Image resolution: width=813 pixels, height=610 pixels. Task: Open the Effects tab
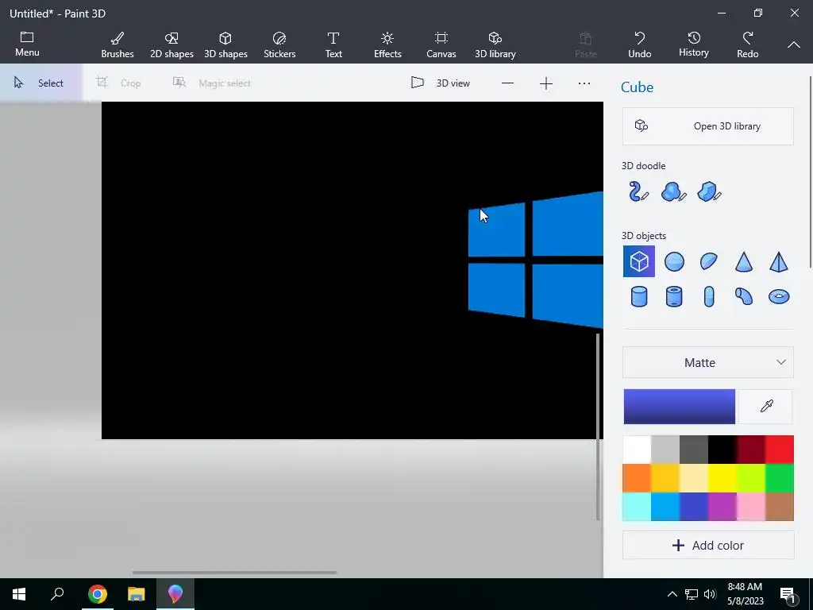387,44
